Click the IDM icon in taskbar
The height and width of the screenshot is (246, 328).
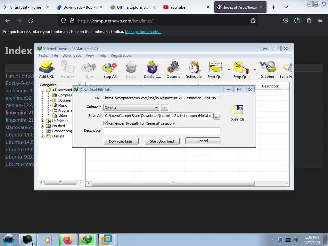pyautogui.click(x=87, y=240)
